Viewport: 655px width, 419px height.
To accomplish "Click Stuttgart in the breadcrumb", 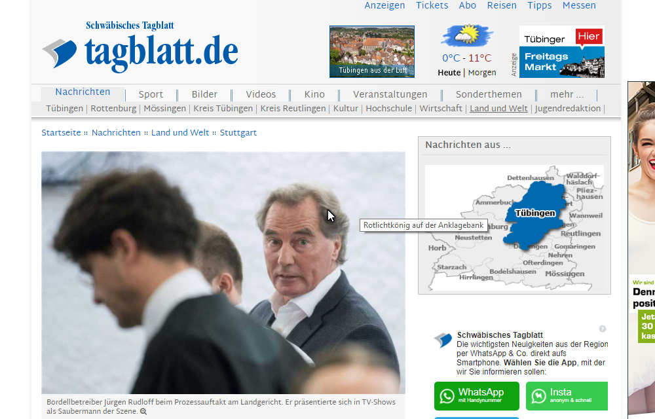I will [x=238, y=133].
